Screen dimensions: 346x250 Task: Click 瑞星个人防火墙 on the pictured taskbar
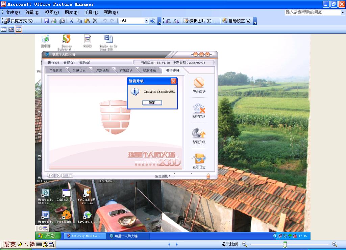coord(128,236)
